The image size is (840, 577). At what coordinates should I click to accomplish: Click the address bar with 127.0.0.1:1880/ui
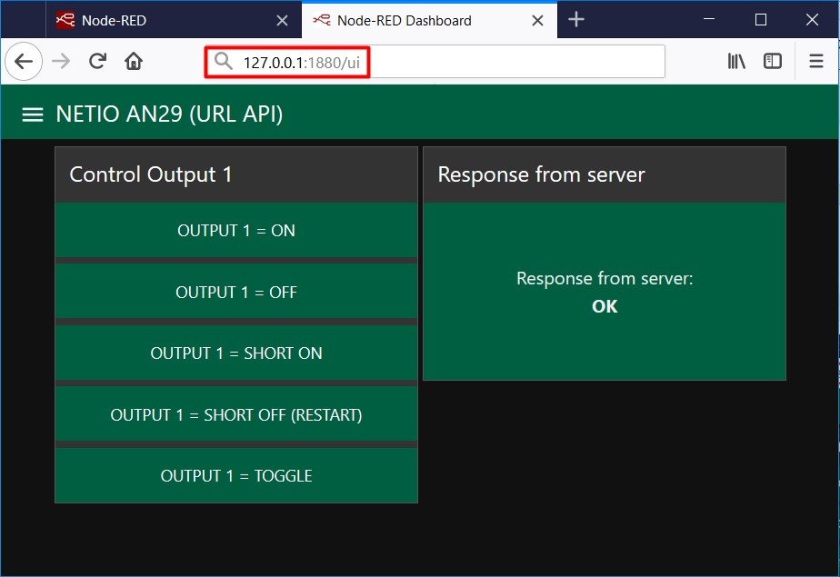(435, 62)
